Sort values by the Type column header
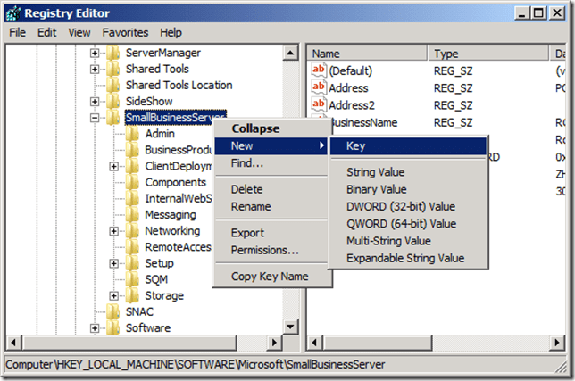The image size is (575, 381). [488, 54]
